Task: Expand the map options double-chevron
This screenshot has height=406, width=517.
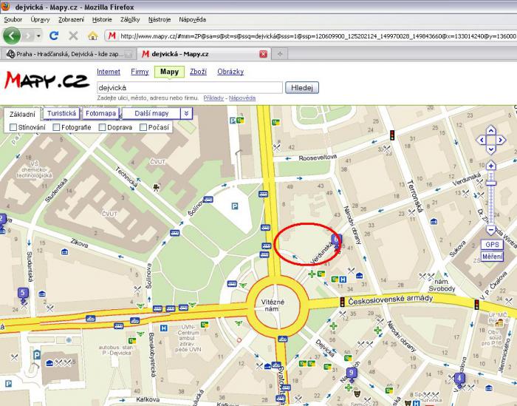Action: click(187, 113)
